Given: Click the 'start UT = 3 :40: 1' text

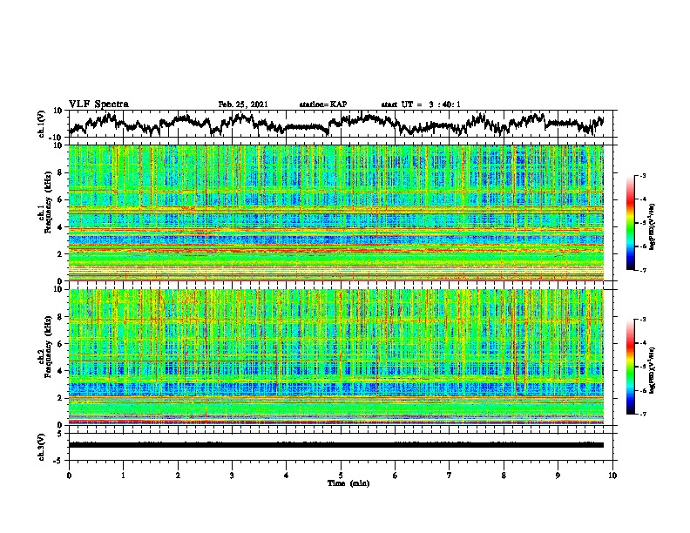Looking at the screenshot, I should [421, 105].
